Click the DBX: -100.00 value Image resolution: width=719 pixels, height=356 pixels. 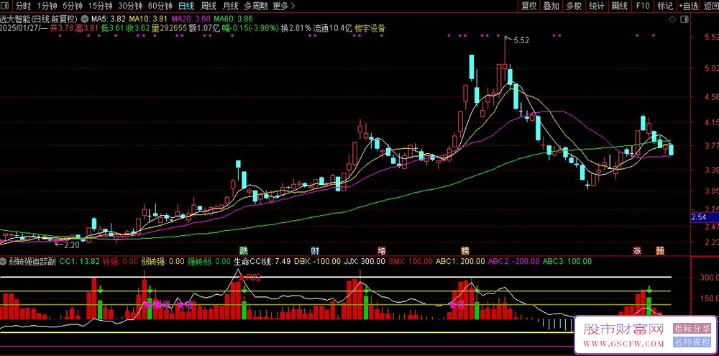[317, 262]
